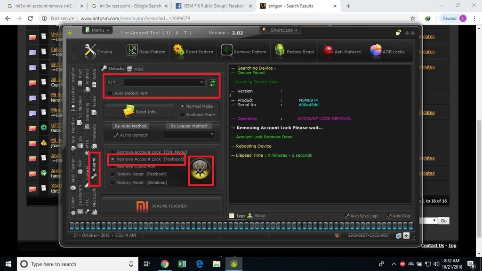Image resolution: width=482 pixels, height=271 pixels.
Task: Select the Samsung vertical tab
Action: tap(87, 112)
